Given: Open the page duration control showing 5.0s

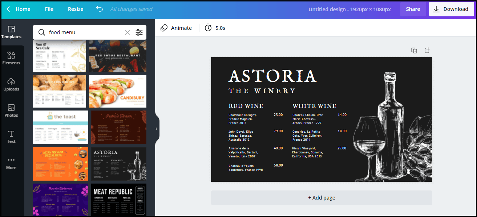Looking at the screenshot, I should coord(214,28).
